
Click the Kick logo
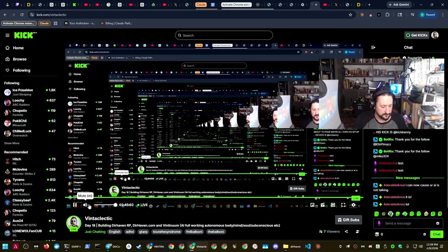[x=26, y=35]
